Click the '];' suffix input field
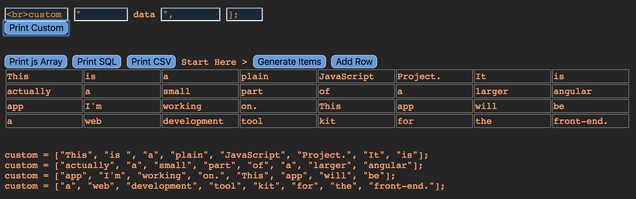Viewport: 636px width, 199px height. [x=244, y=14]
